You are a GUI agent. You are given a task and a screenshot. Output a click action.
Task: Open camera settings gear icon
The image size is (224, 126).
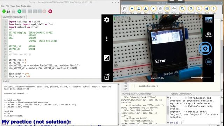[107, 20]
